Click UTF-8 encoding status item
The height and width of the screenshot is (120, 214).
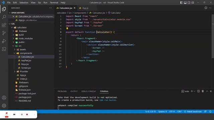point(172,111)
